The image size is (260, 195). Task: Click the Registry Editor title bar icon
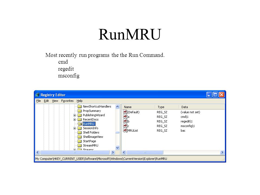coord(37,95)
